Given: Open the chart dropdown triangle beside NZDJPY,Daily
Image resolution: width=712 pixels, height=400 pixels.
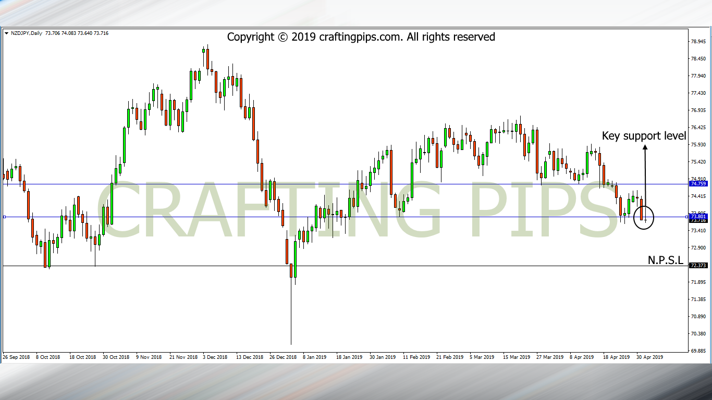Looking at the screenshot, I should pos(6,33).
